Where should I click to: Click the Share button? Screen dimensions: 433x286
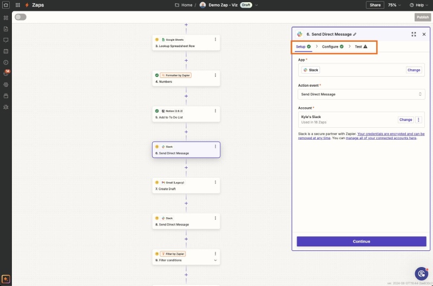pos(375,5)
